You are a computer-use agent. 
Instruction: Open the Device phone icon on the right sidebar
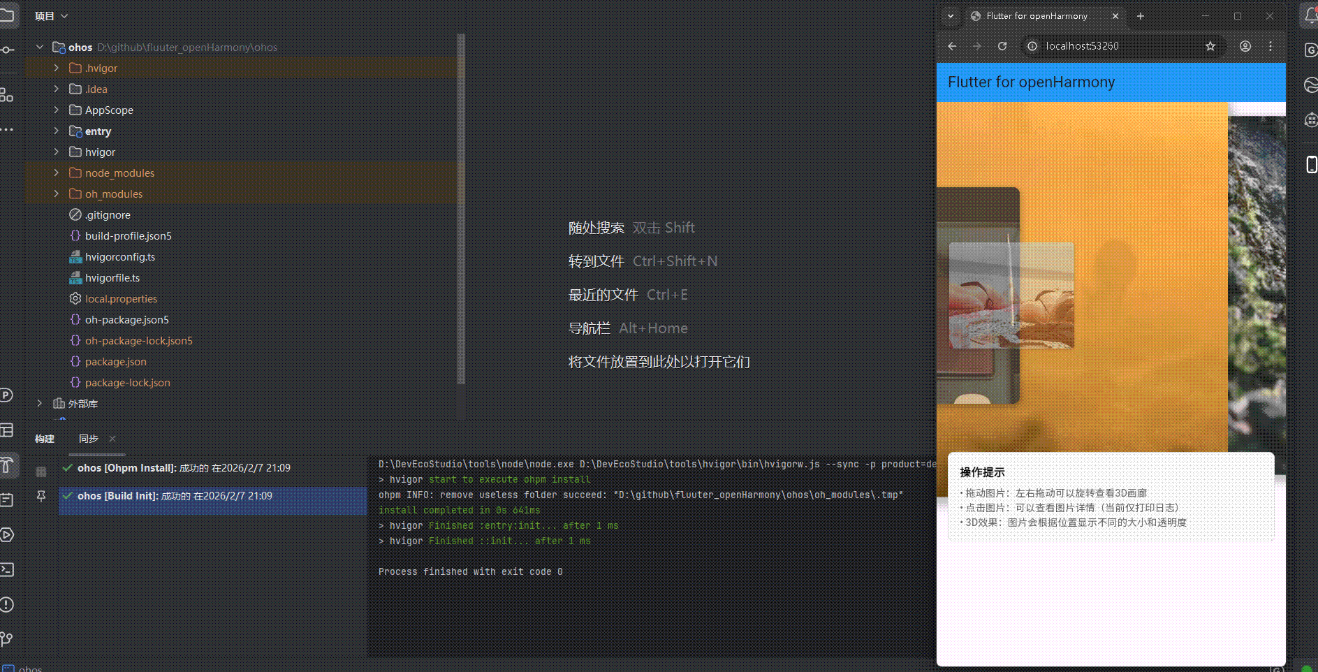[1311, 164]
